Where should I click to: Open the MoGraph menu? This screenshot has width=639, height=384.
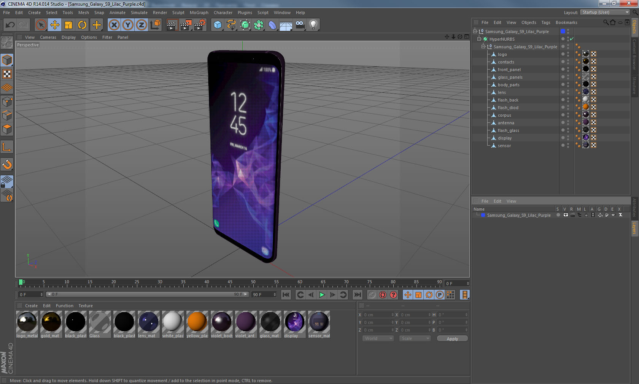pyautogui.click(x=199, y=13)
